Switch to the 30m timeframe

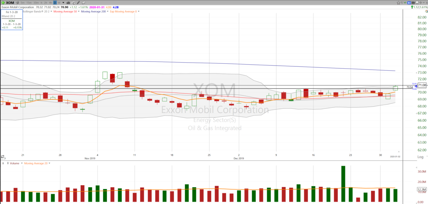[36, 3]
